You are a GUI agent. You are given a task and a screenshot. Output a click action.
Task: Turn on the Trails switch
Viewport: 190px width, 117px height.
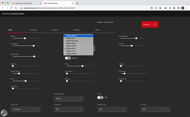[100, 97]
